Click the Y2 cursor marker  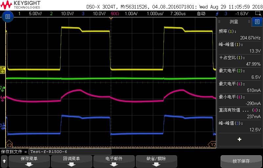pos(212,145)
